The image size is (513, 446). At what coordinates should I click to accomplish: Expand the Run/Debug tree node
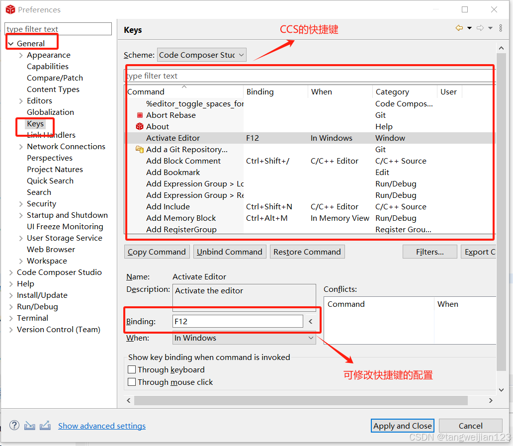[11, 307]
